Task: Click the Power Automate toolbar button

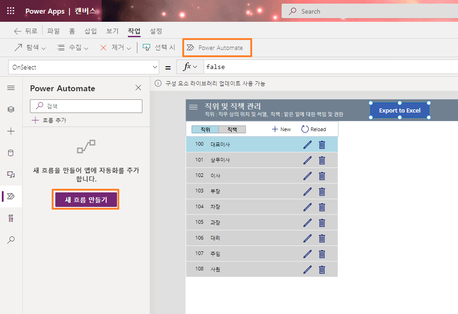Action: click(217, 48)
